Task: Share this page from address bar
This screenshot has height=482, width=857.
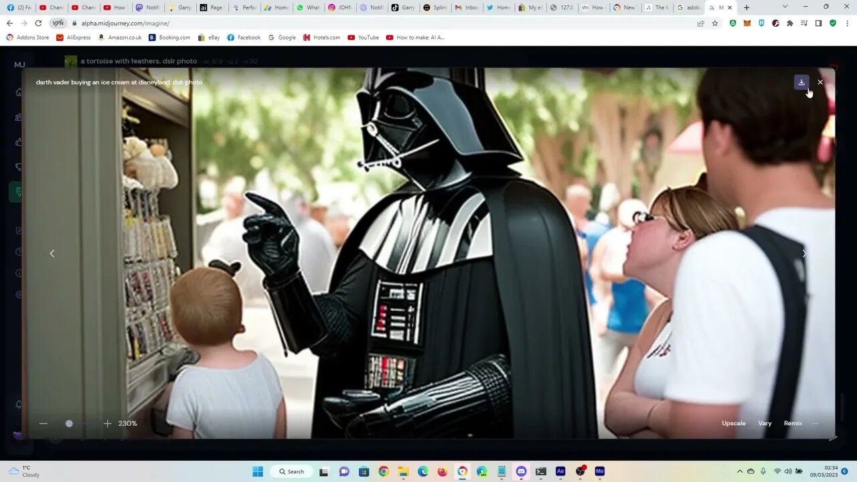Action: pyautogui.click(x=700, y=23)
